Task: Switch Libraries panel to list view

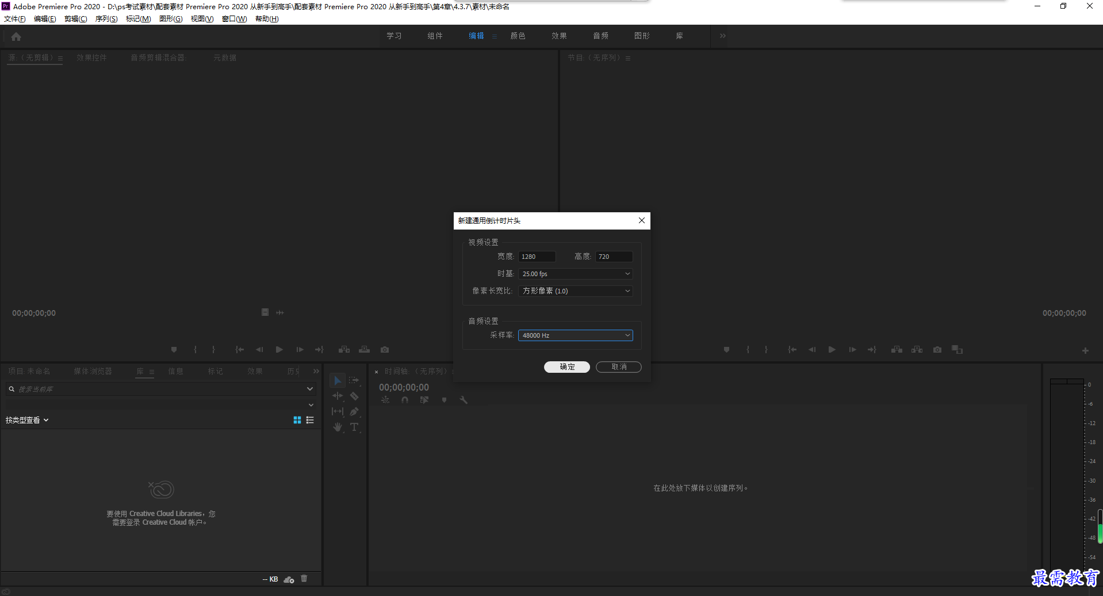Action: 310,420
